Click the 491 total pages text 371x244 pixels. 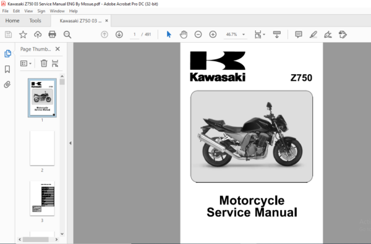pyautogui.click(x=148, y=35)
